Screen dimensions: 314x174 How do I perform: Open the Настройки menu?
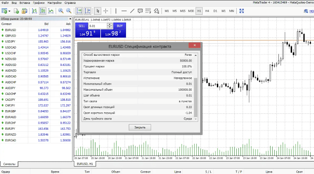point(54,3)
